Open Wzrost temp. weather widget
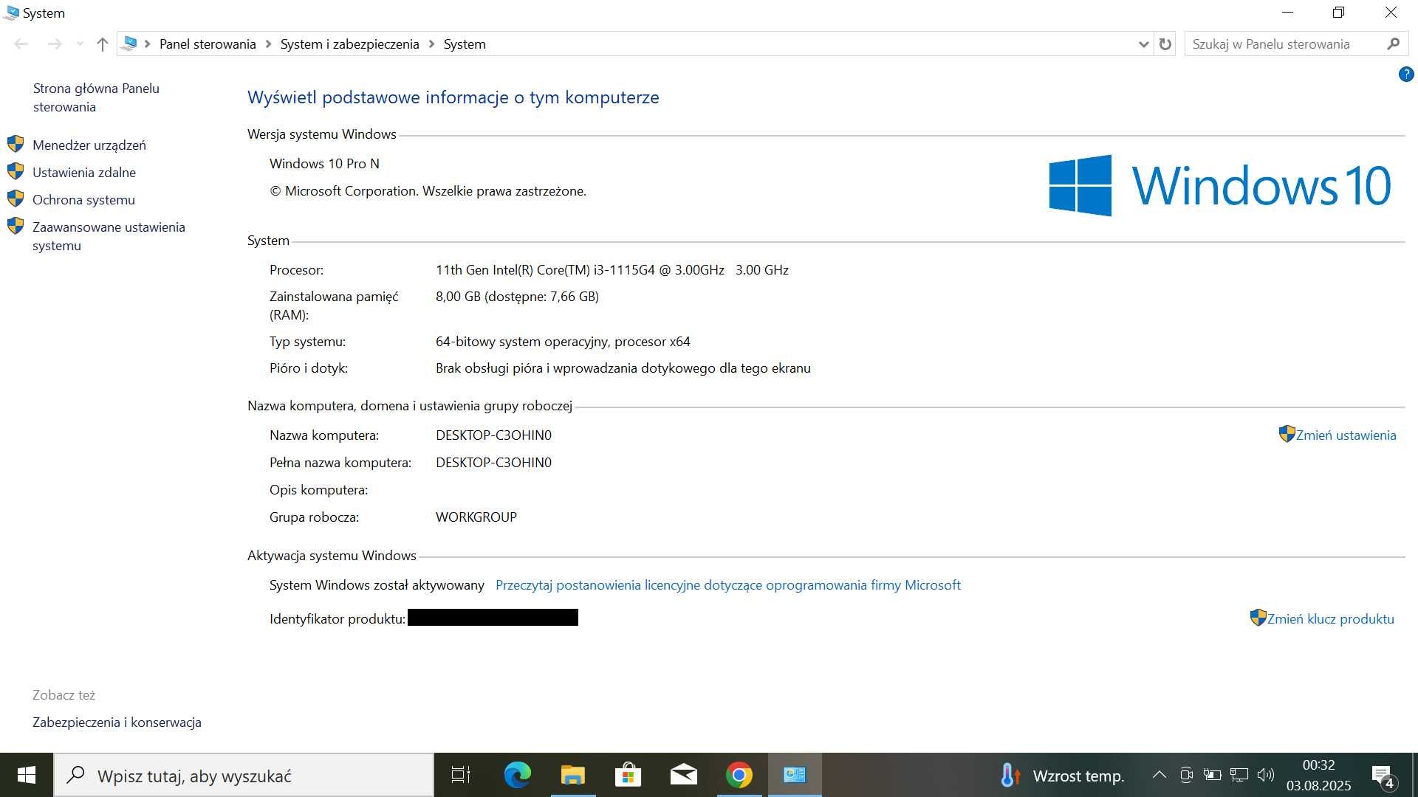This screenshot has height=797, width=1418. [1062, 776]
